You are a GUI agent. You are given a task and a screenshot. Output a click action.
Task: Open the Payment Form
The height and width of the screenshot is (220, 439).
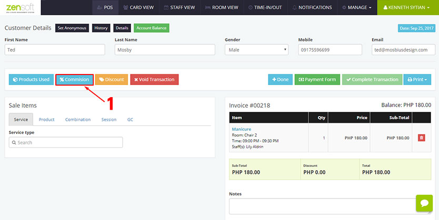317,80
